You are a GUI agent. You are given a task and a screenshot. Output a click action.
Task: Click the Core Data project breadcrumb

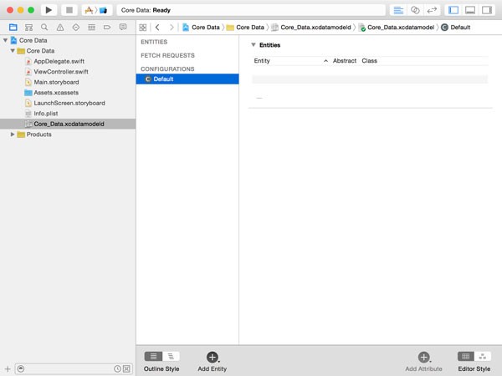pos(201,28)
